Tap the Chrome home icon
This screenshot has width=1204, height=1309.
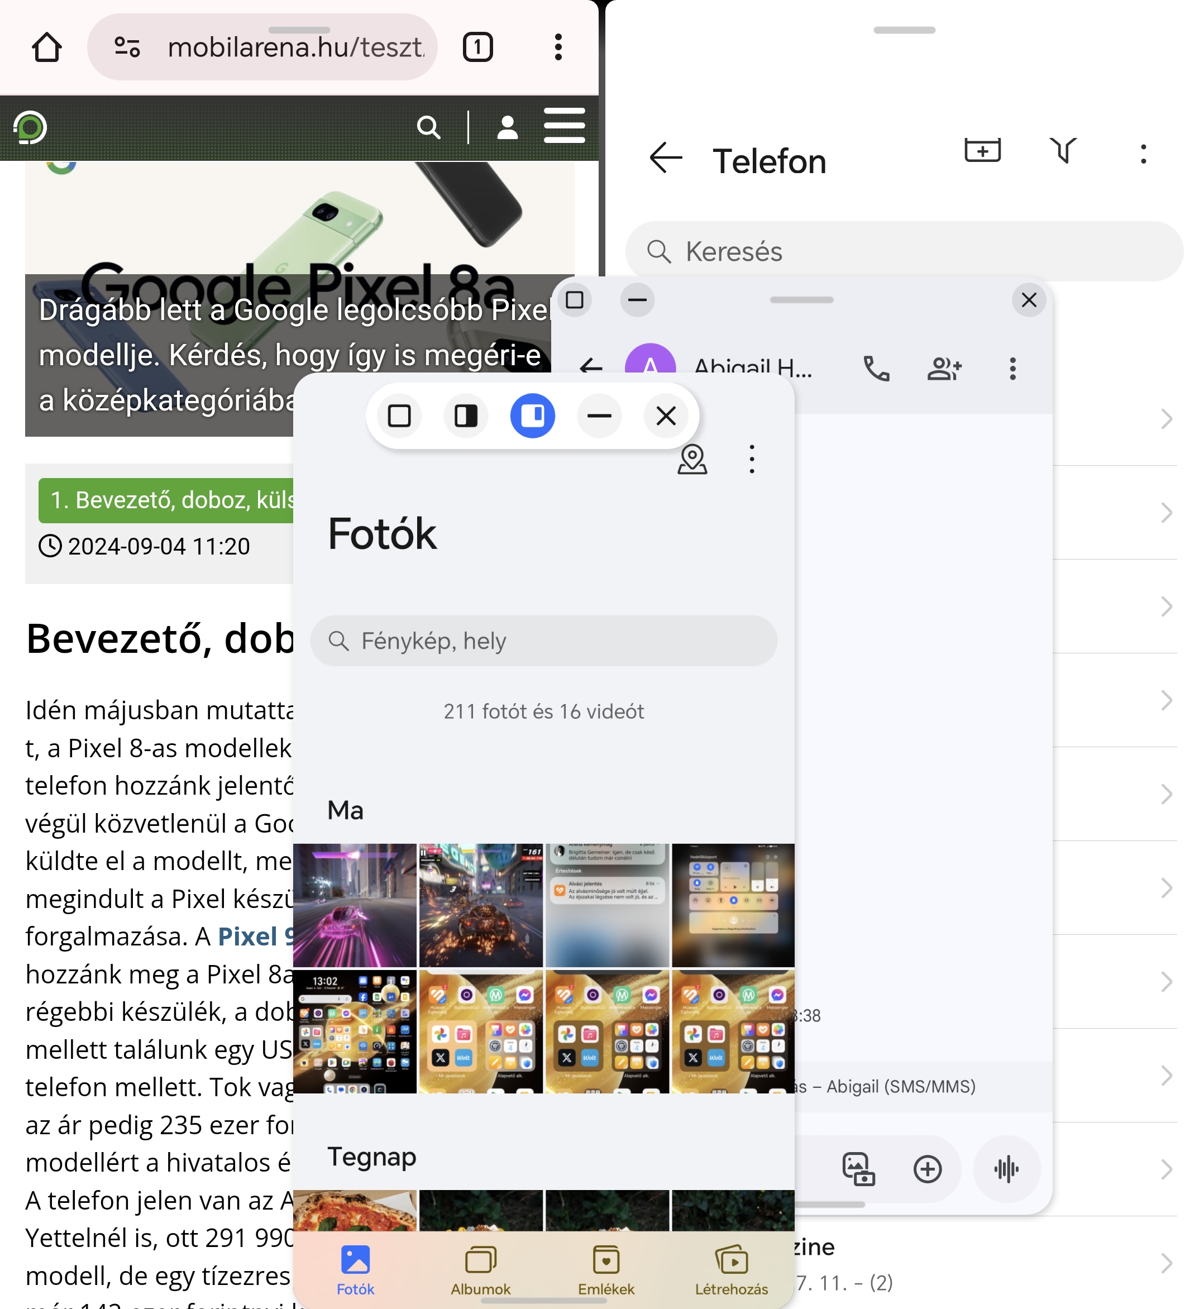click(x=47, y=47)
